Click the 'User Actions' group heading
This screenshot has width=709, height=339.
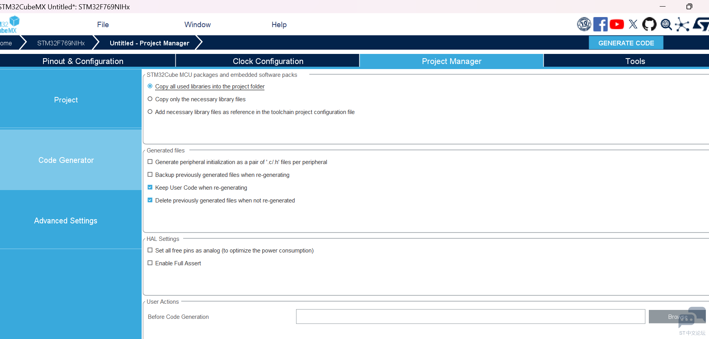(163, 301)
